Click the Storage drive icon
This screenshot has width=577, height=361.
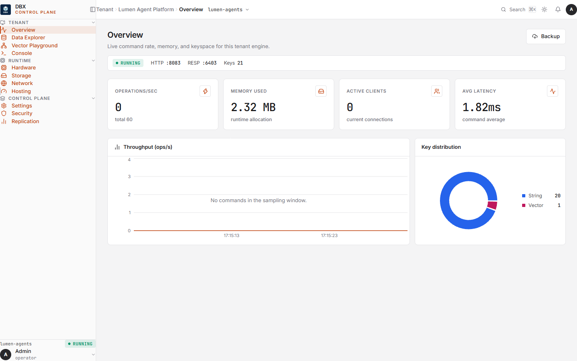pyautogui.click(x=4, y=76)
